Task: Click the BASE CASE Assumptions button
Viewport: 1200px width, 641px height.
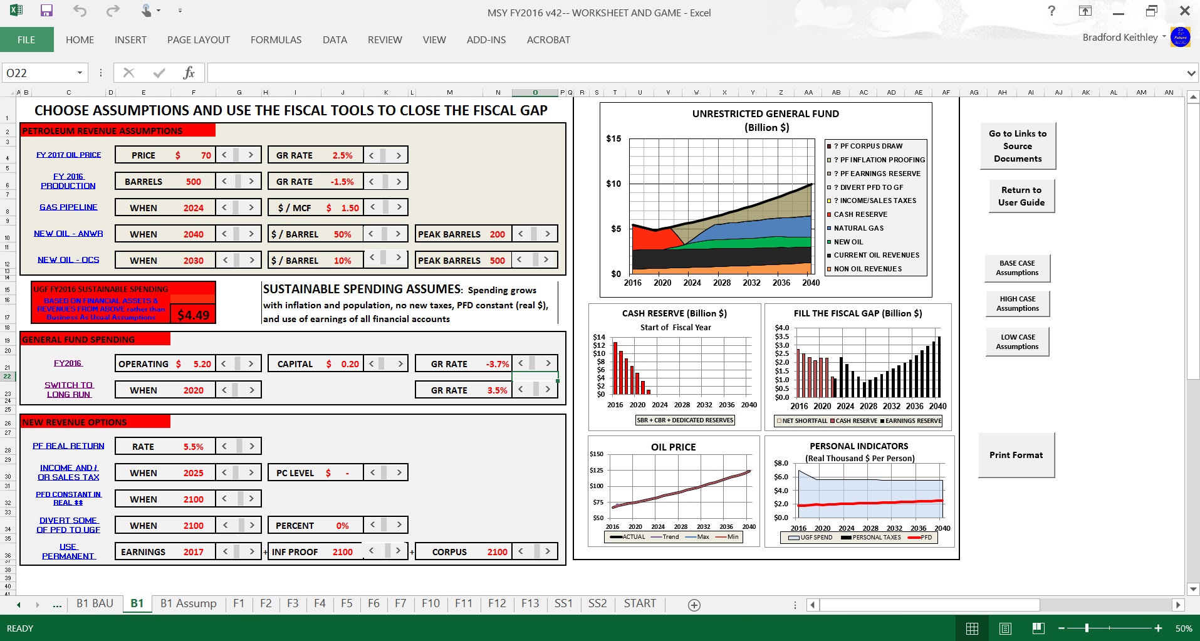Action: click(1017, 268)
